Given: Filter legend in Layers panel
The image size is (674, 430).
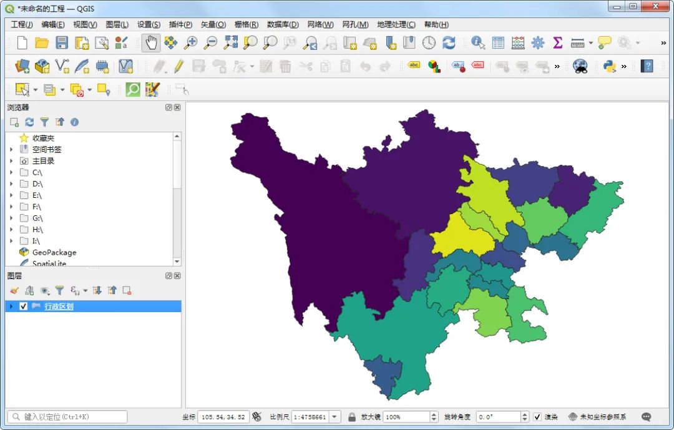Looking at the screenshot, I should pyautogui.click(x=59, y=291).
